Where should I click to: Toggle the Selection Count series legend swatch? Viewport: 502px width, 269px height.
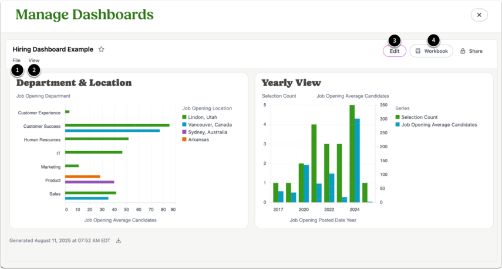(397, 117)
